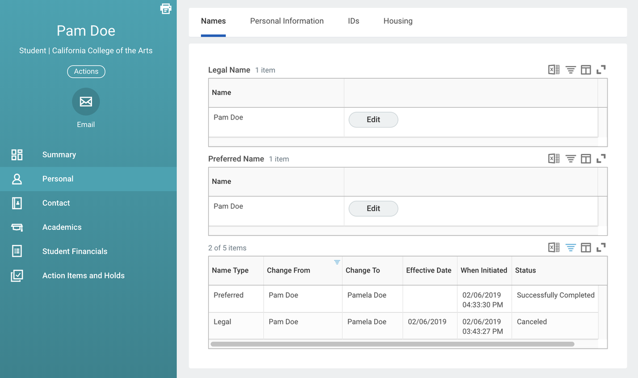This screenshot has height=378, width=638.
Task: Select Action Items and Holds in the sidebar
Action: [x=88, y=275]
